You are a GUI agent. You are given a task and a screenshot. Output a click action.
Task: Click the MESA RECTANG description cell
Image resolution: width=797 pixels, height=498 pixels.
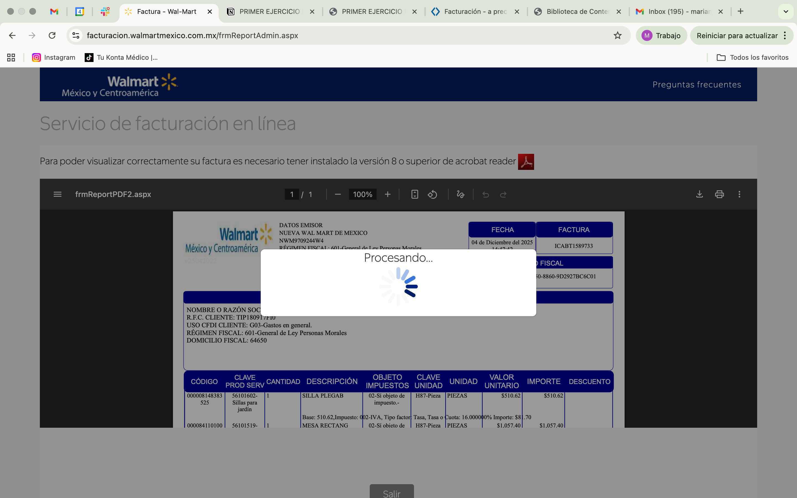pos(325,425)
